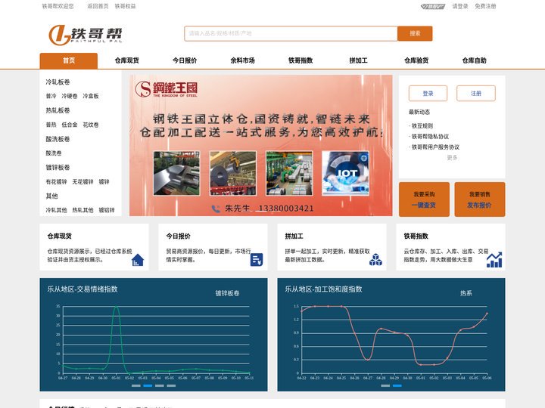Screen dimensions: 545x408
Task: Click the orange 搜索 button
Action: (x=415, y=34)
